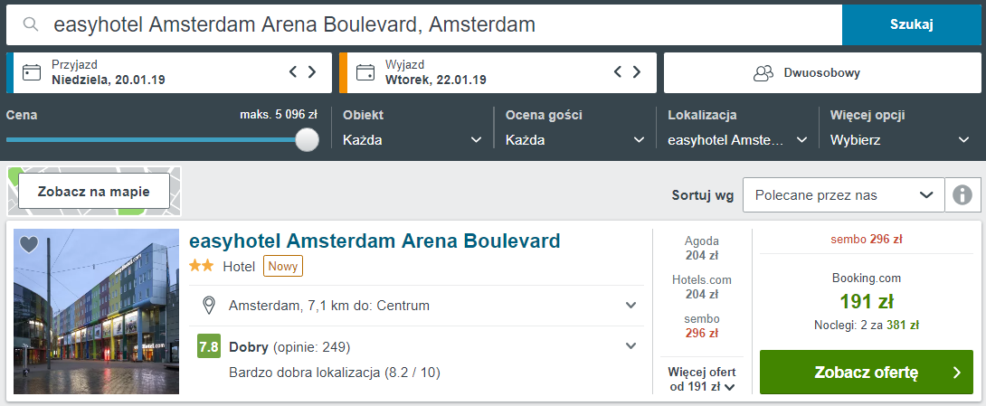The image size is (986, 406).
Task: Go to next check-out date
Action: 637,72
